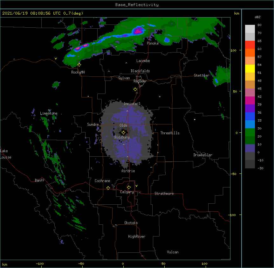The image size is (274, 268).
Task: Click the Didsbury city label
Action: click(122, 137)
